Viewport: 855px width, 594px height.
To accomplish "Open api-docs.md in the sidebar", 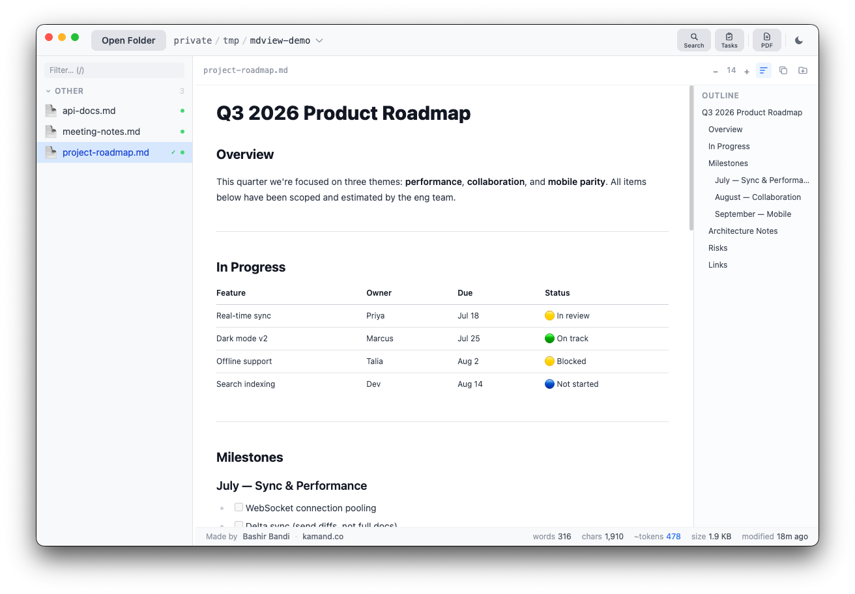I will (115, 111).
